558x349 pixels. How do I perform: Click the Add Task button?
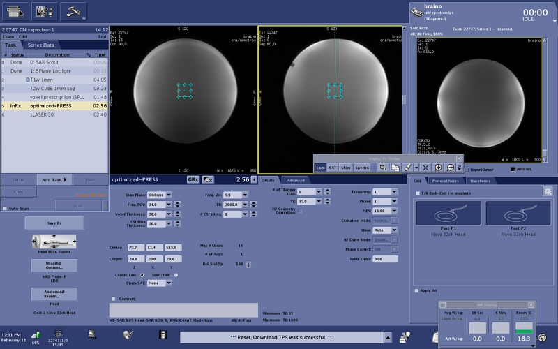coord(54,180)
